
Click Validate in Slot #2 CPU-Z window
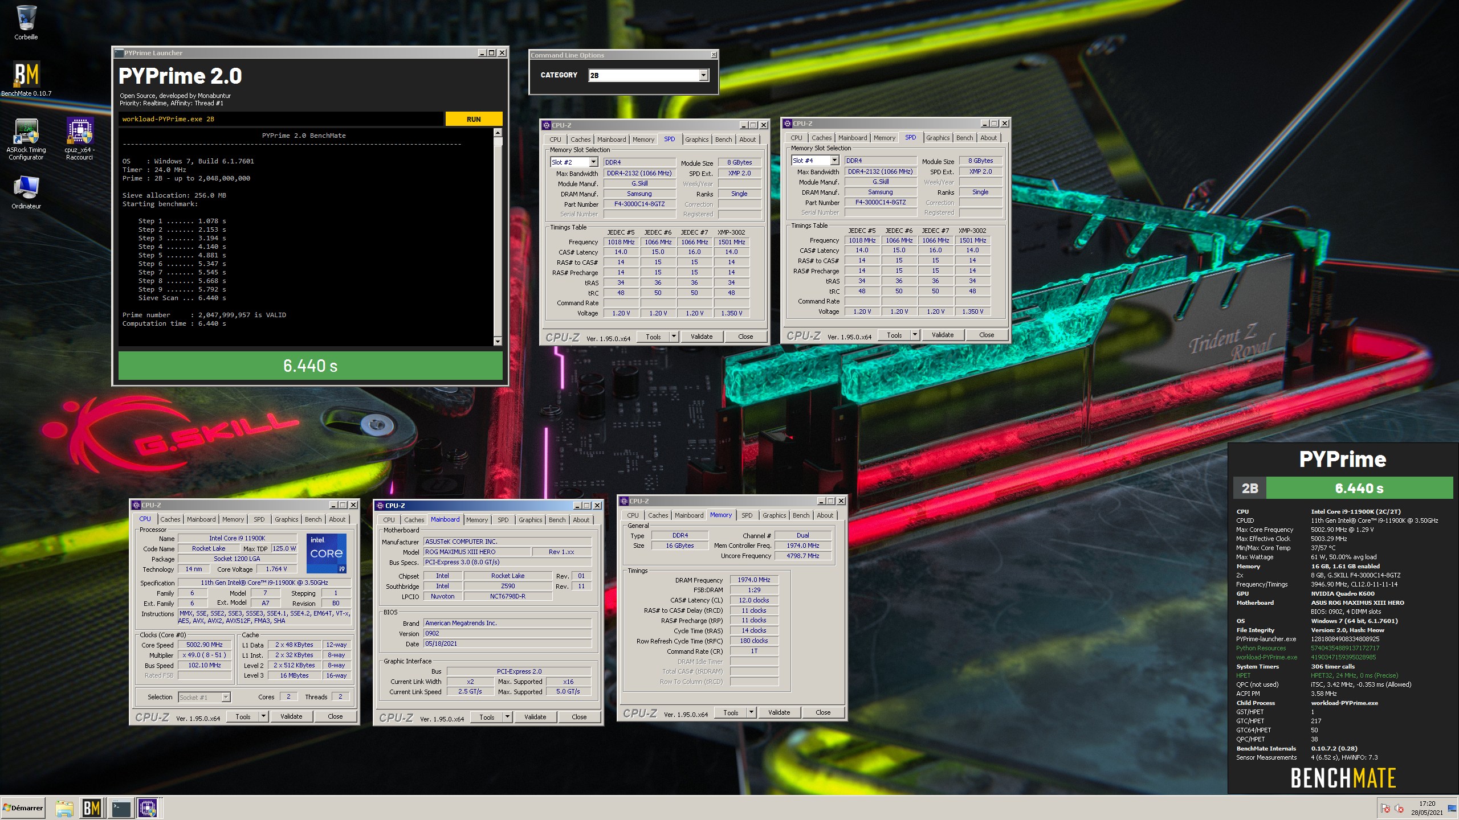point(702,337)
